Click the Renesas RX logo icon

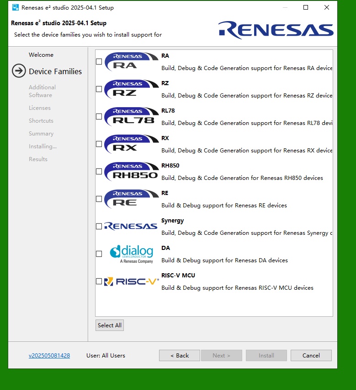(131, 144)
